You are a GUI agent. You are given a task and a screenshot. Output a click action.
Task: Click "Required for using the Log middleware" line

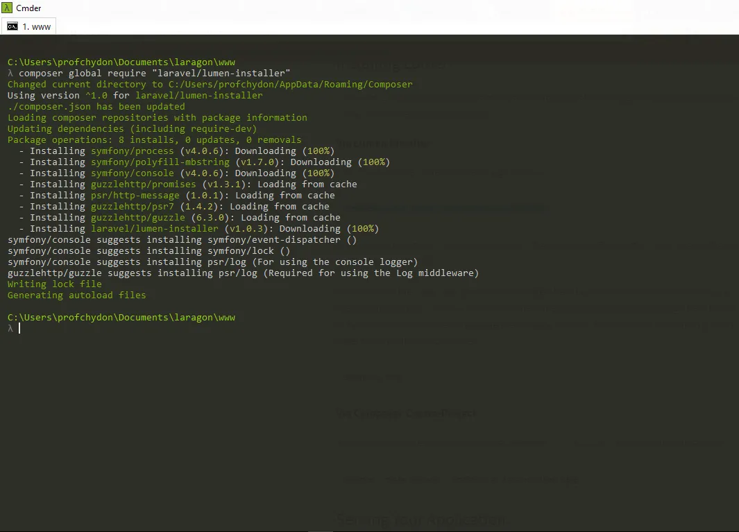click(243, 273)
